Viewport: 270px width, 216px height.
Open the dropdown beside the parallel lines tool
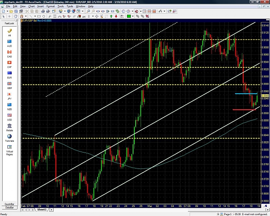93,16
